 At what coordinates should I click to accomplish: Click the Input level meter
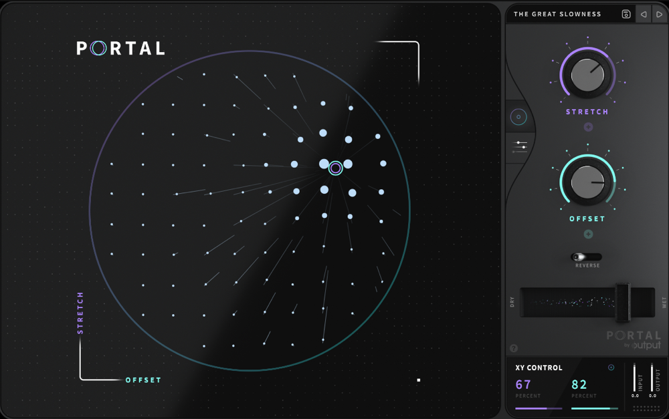(635, 378)
